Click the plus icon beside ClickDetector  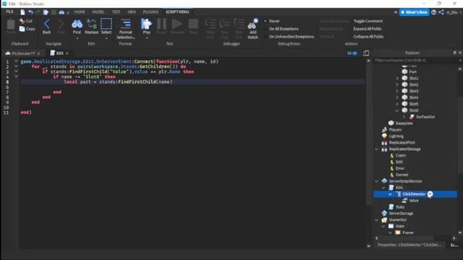pyautogui.click(x=430, y=194)
